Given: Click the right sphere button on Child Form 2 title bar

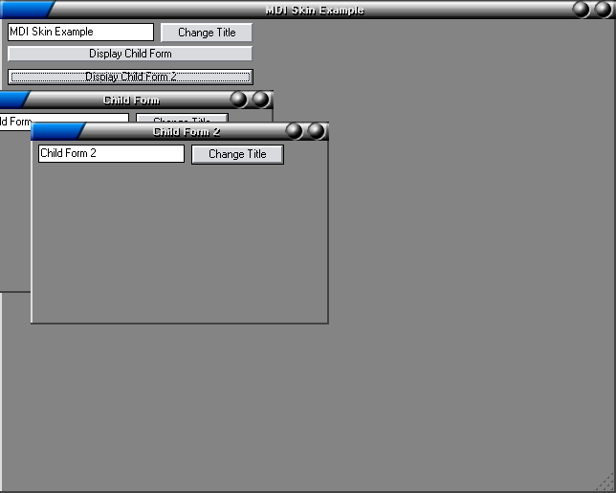Looking at the screenshot, I should 317,131.
